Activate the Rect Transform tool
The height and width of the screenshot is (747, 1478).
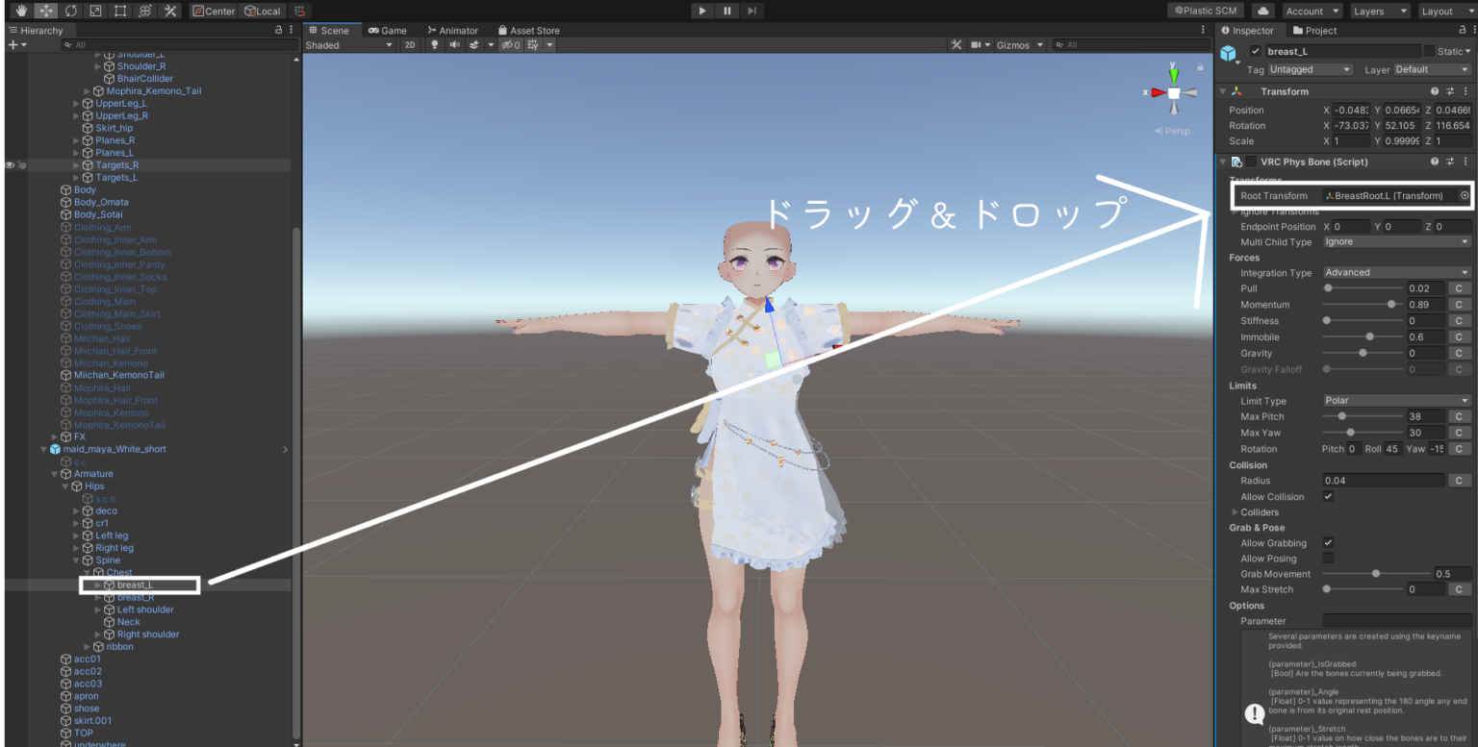coord(121,11)
